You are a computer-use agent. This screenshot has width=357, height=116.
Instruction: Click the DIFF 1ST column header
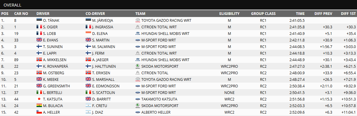[348, 14]
